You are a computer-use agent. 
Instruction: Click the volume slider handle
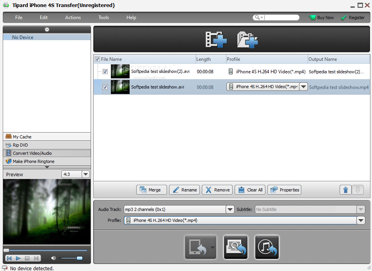coord(80,258)
